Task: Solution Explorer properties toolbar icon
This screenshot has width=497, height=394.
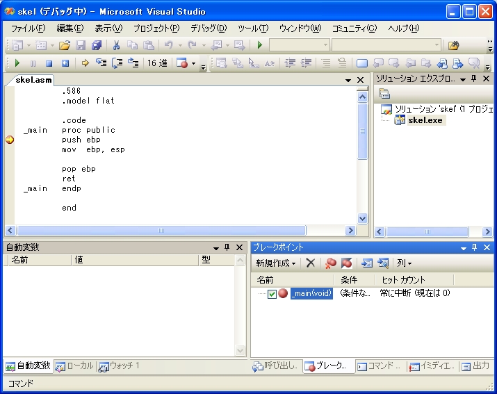Action: 384,94
